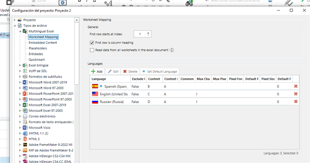Image resolution: width=310 pixels, height=163 pixels.
Task: Expand the Microsoft Word 2007-2019 node
Action: [x=20, y=82]
